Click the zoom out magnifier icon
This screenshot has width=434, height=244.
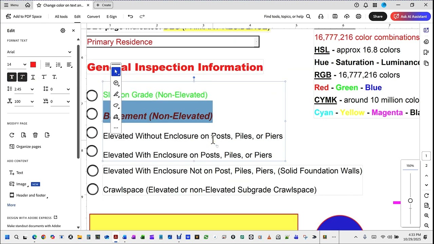(427, 225)
